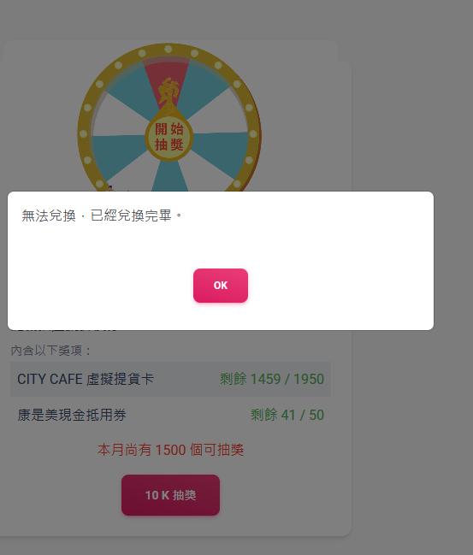473x555 pixels.
Task: Click the 內含以下獎項 label
Action: (51, 351)
